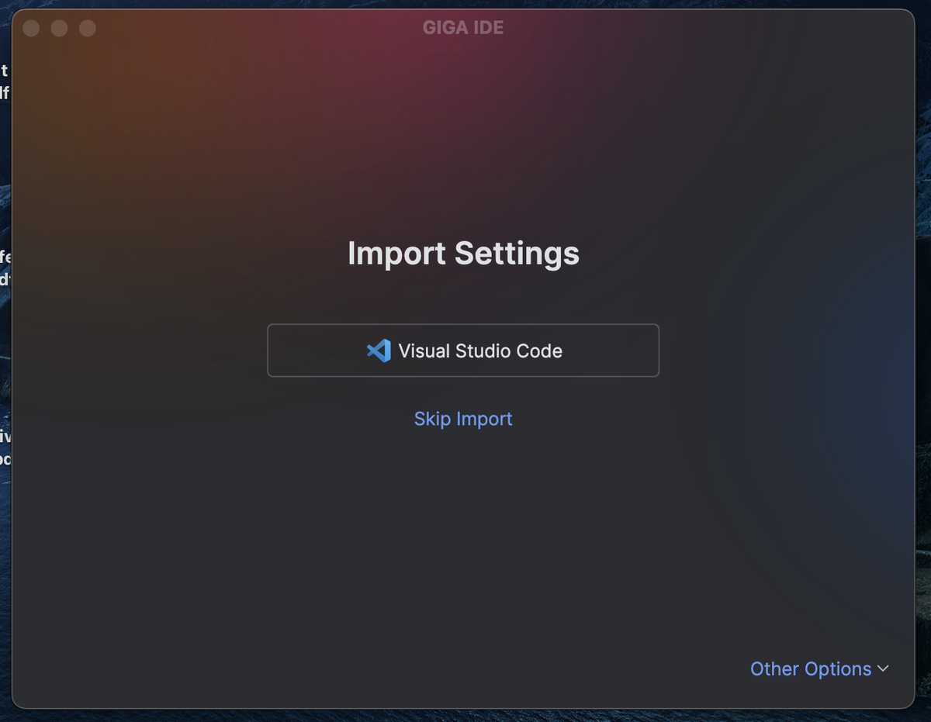This screenshot has width=931, height=722.
Task: Close the GIGA IDE window
Action: click(x=31, y=29)
